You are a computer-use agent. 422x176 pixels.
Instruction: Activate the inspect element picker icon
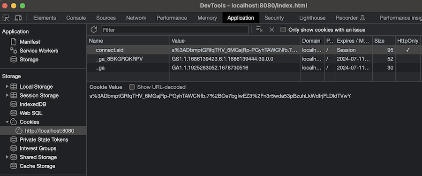click(6, 18)
